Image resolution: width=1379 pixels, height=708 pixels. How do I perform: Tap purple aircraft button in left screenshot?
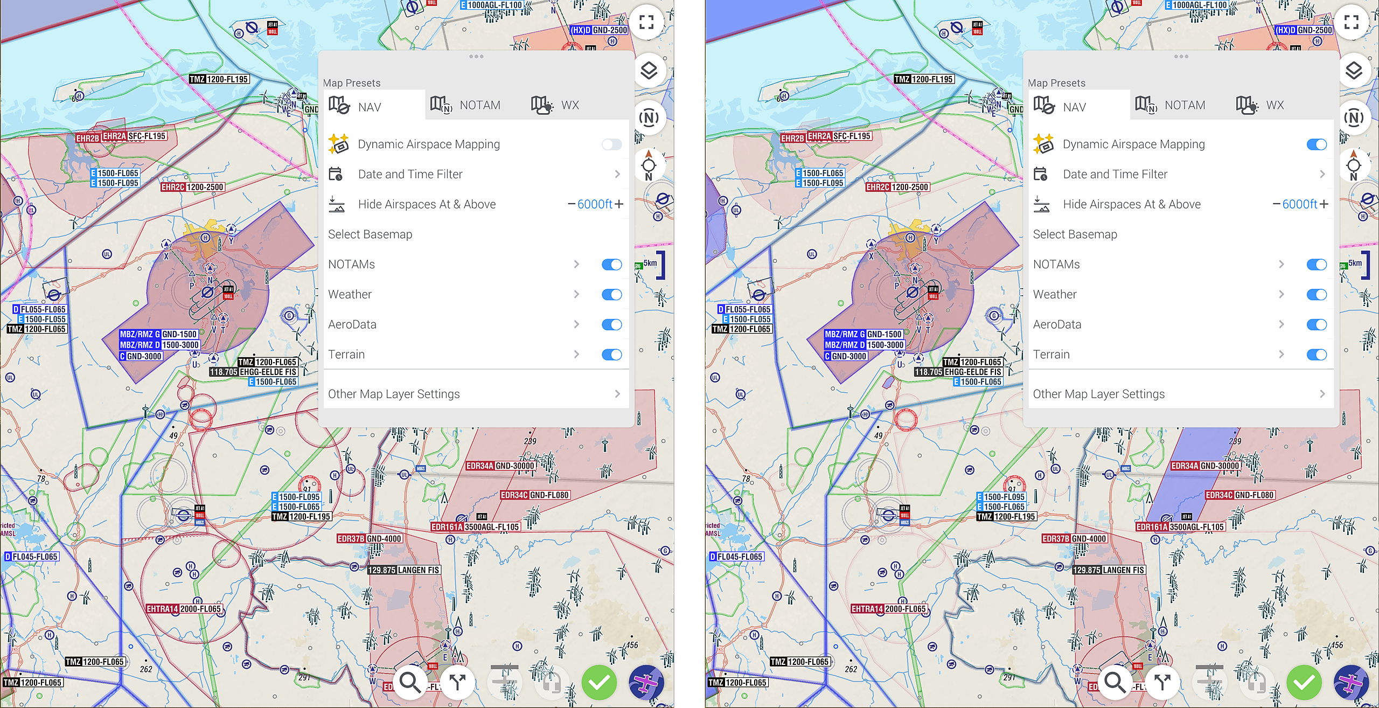(646, 682)
